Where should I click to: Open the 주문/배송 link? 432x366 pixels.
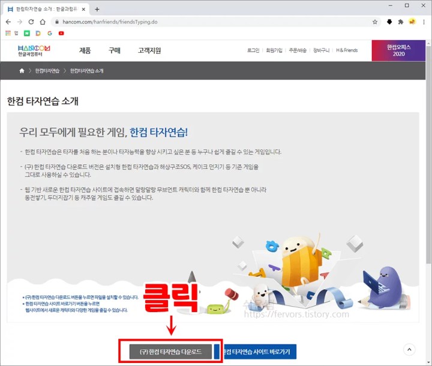pyautogui.click(x=298, y=50)
